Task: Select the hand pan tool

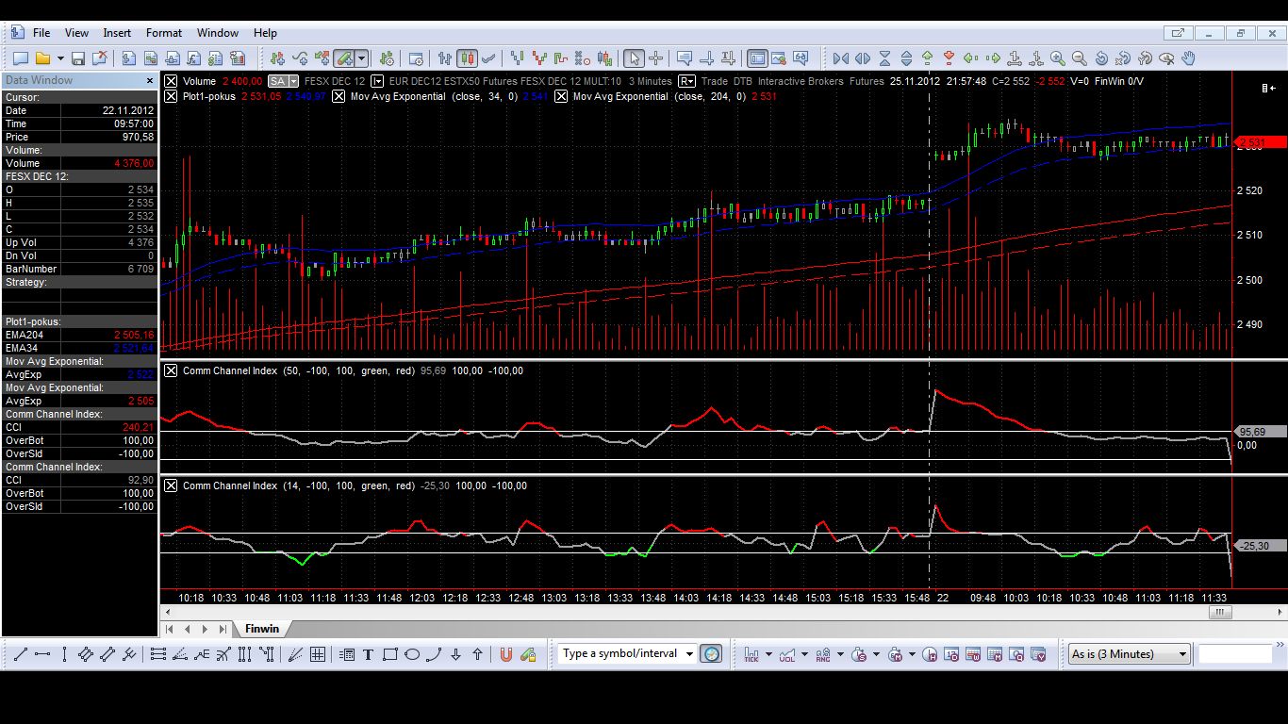Action: tap(1188, 58)
